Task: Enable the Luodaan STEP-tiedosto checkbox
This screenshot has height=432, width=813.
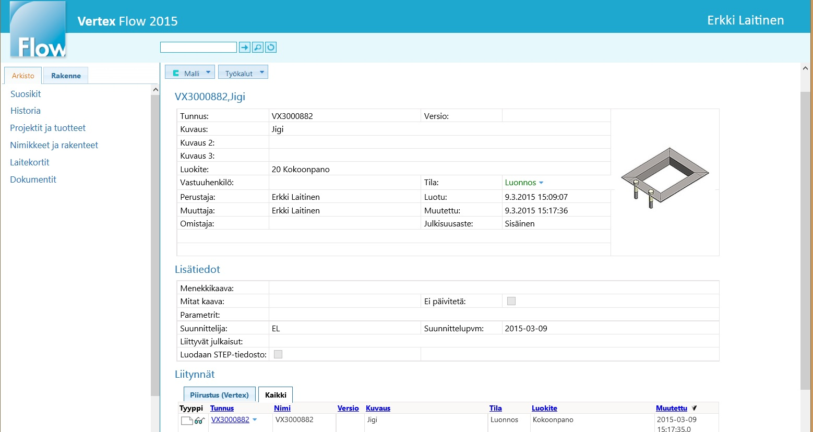Action: 278,354
